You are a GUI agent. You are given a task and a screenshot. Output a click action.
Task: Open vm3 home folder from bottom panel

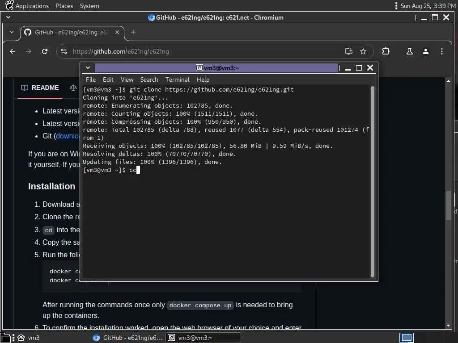(x=28, y=338)
